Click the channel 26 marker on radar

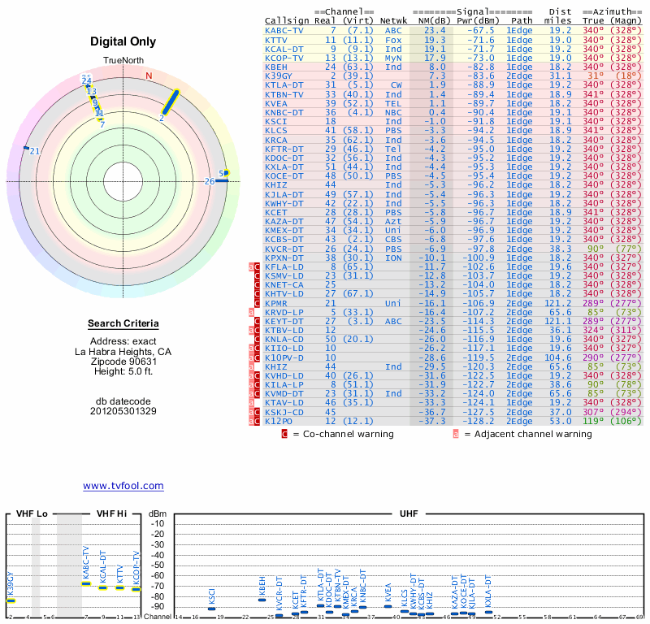point(222,180)
